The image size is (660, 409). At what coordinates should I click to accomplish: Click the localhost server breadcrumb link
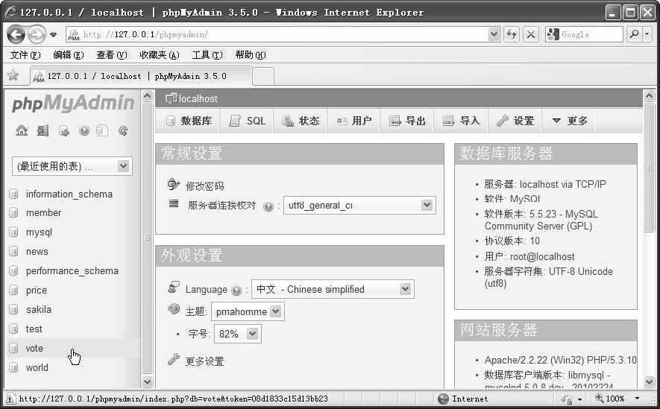[198, 99]
